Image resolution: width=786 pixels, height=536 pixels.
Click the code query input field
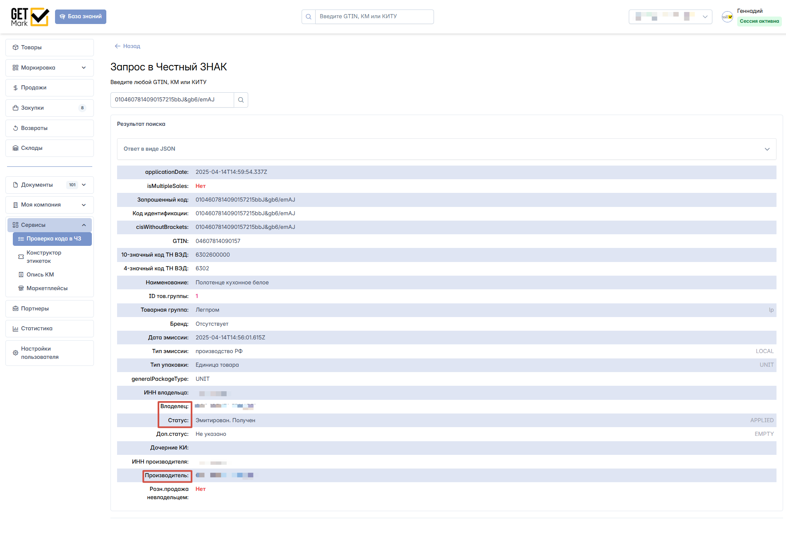click(172, 100)
